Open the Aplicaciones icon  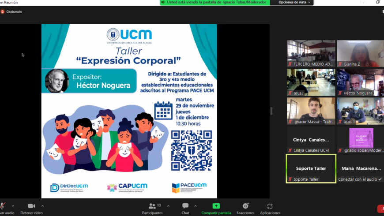click(x=270, y=206)
